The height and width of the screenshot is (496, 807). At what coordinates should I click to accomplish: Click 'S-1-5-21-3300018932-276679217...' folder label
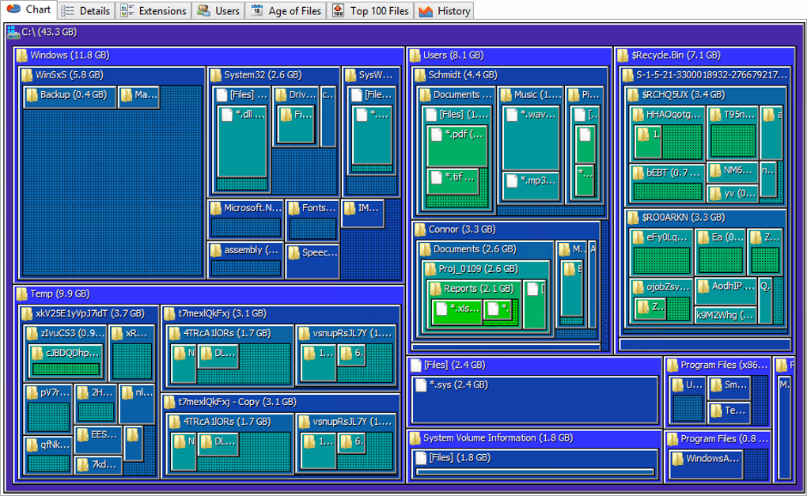coord(711,75)
